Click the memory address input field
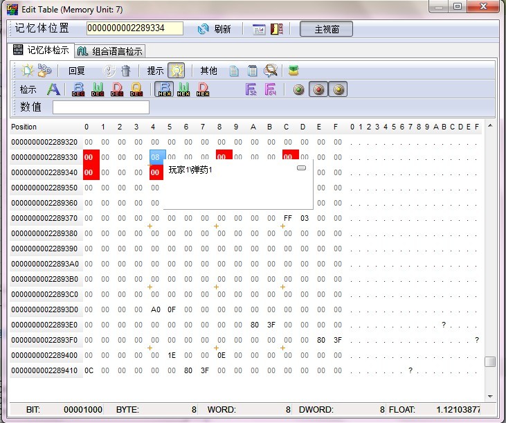The image size is (506, 423). tap(135, 28)
